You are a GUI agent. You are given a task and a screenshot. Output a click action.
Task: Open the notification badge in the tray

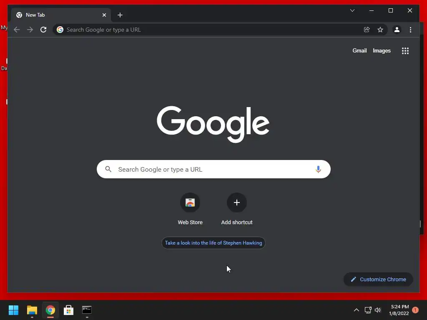[x=415, y=310]
